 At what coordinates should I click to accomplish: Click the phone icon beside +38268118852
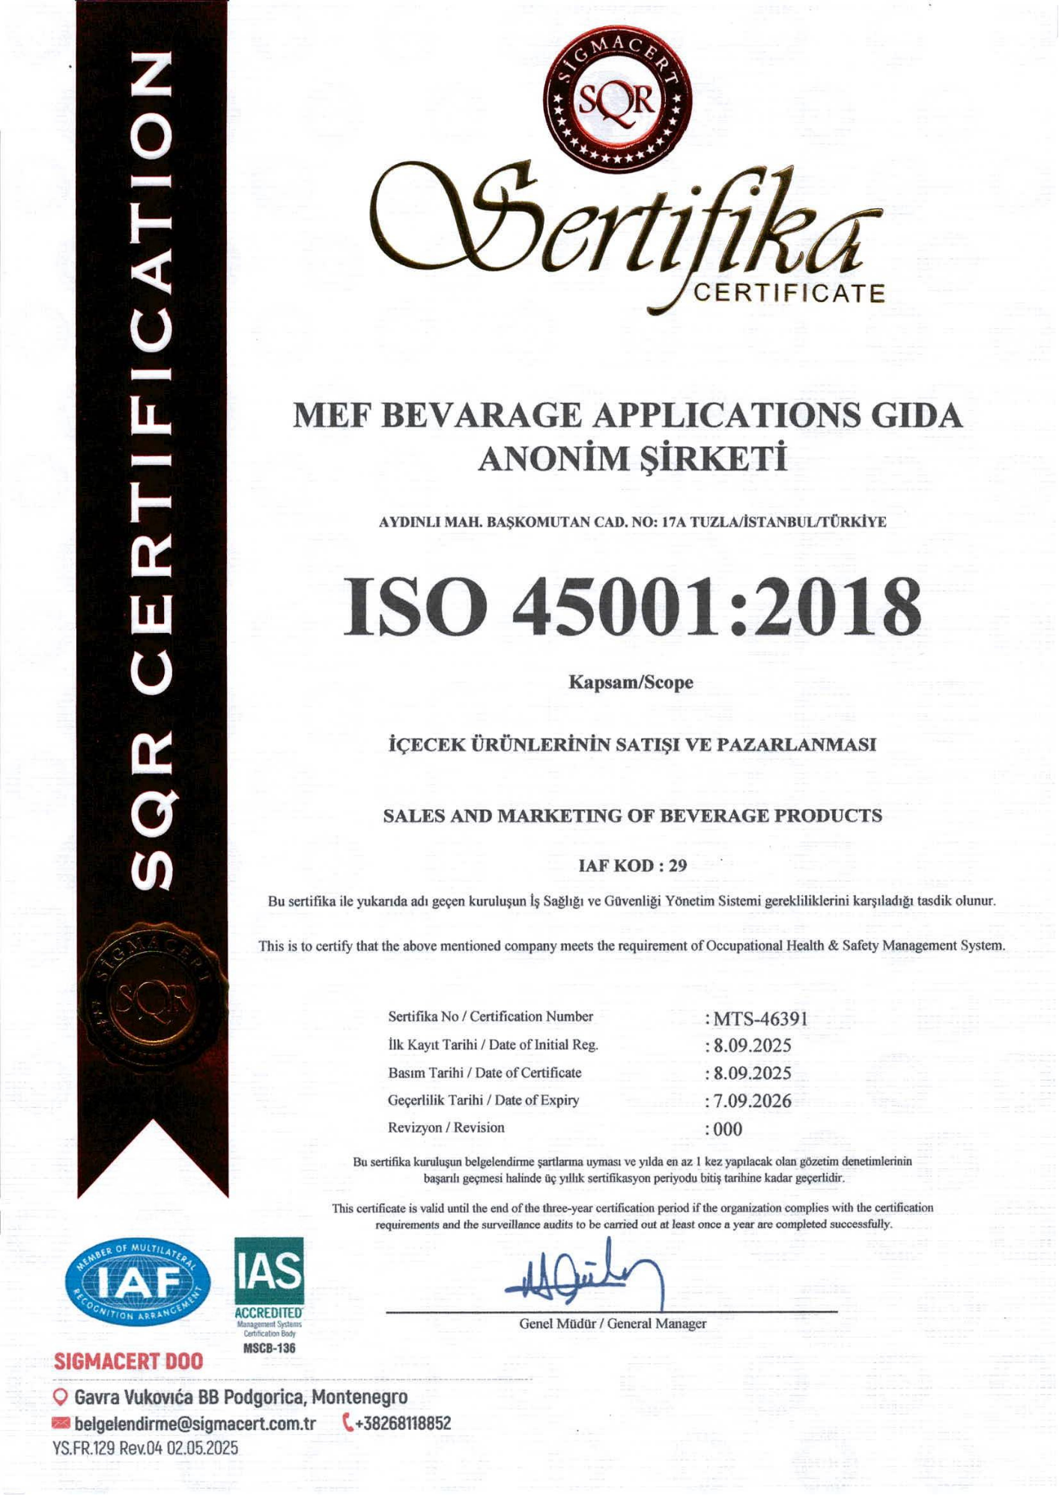click(348, 1422)
